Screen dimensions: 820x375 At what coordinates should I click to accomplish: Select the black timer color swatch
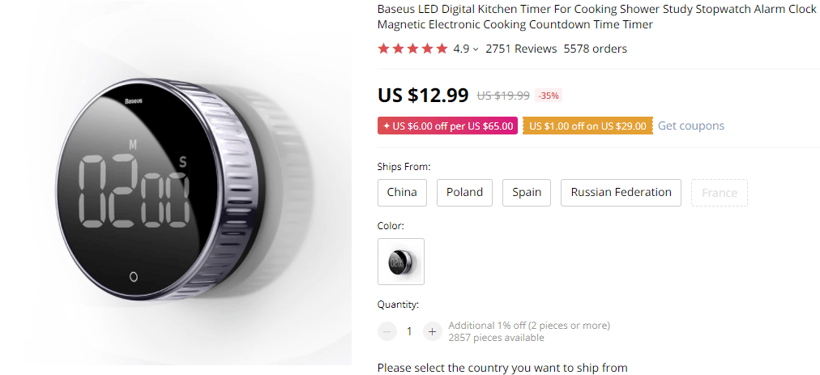click(x=401, y=262)
